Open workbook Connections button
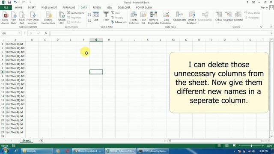 [x=75, y=13]
